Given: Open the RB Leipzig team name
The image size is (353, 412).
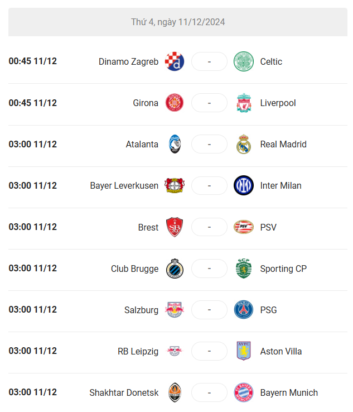Looking at the screenshot, I should point(138,351).
